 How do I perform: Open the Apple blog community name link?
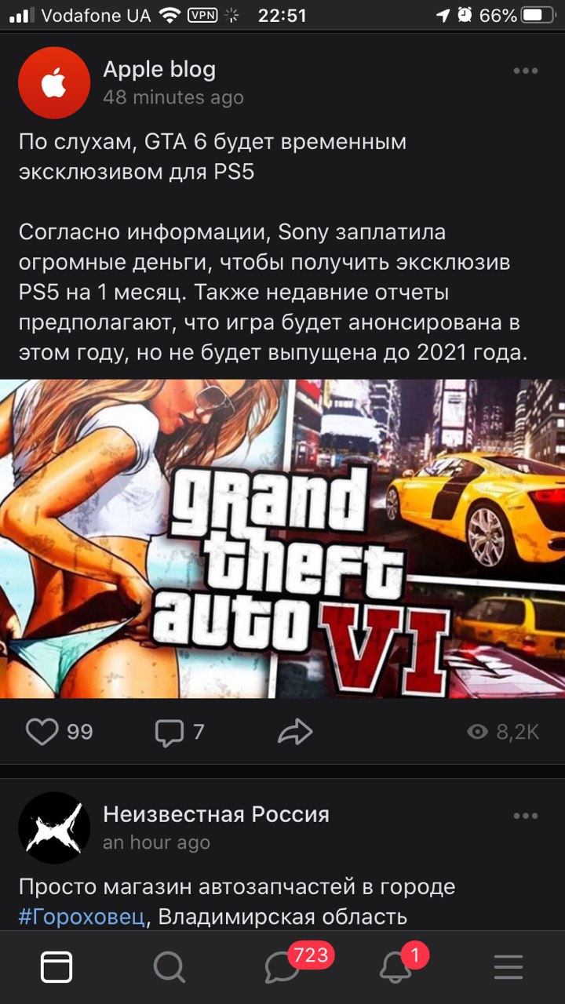pos(159,69)
